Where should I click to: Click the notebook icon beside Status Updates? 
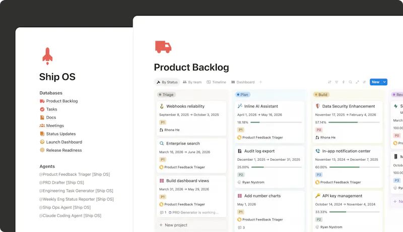42,134
